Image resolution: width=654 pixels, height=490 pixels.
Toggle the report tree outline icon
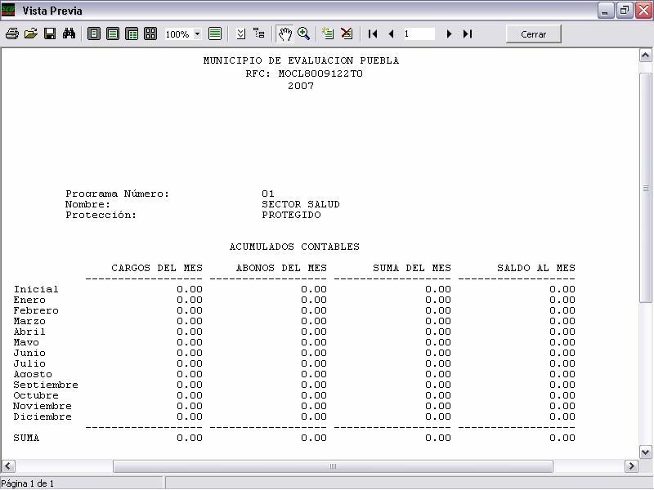[259, 33]
